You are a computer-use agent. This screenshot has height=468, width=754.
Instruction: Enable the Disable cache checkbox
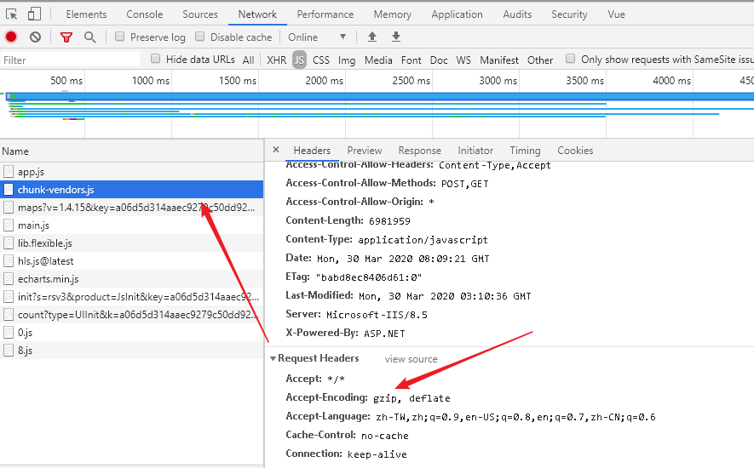pos(200,37)
